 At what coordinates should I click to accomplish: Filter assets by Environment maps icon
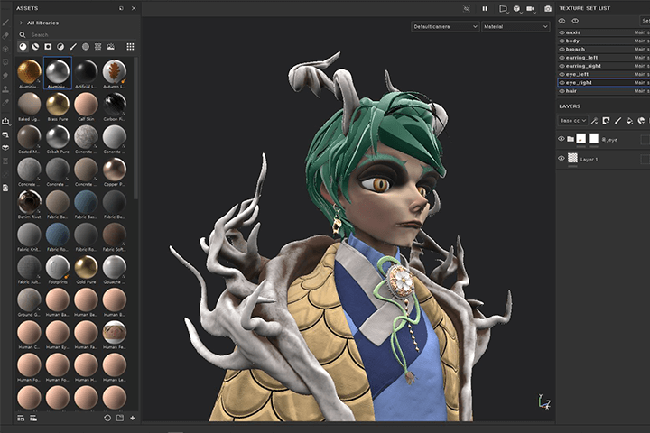[111, 47]
